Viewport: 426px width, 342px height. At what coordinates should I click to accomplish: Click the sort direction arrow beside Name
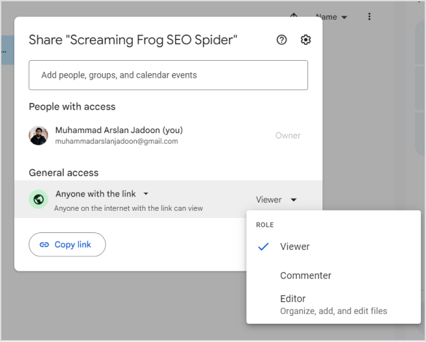[x=294, y=16]
